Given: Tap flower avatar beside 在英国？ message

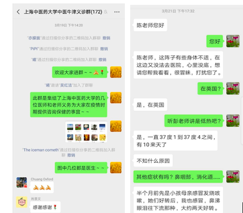Looking at the screenshot, I should pyautogui.click(x=233, y=88).
